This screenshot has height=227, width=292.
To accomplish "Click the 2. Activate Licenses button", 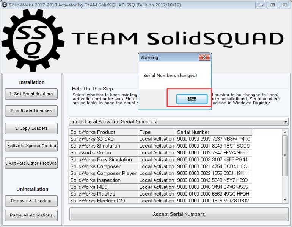I will tap(31, 111).
